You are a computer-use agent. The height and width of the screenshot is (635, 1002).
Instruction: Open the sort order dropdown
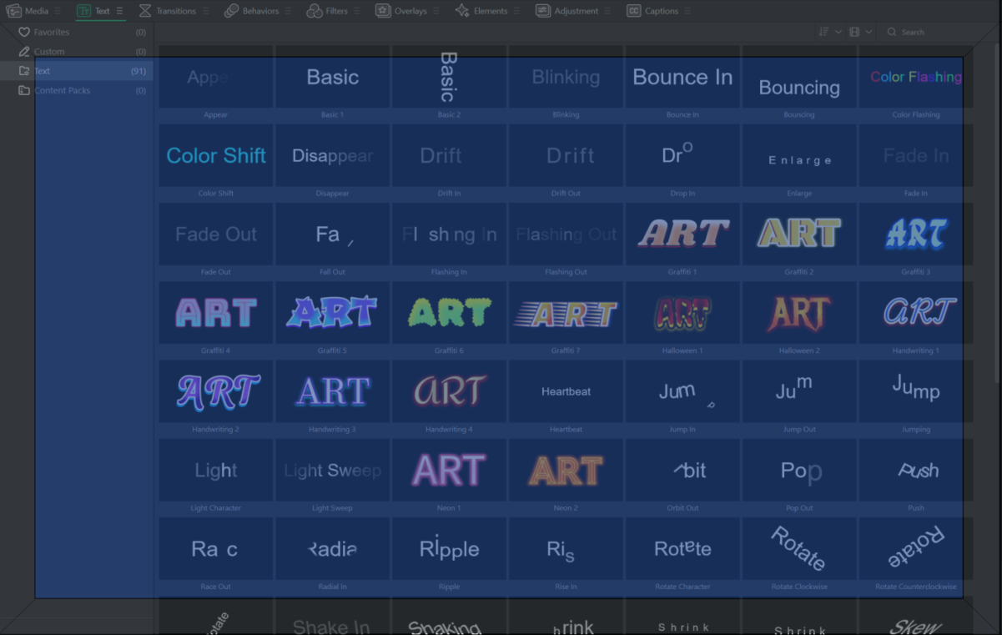[x=828, y=32]
